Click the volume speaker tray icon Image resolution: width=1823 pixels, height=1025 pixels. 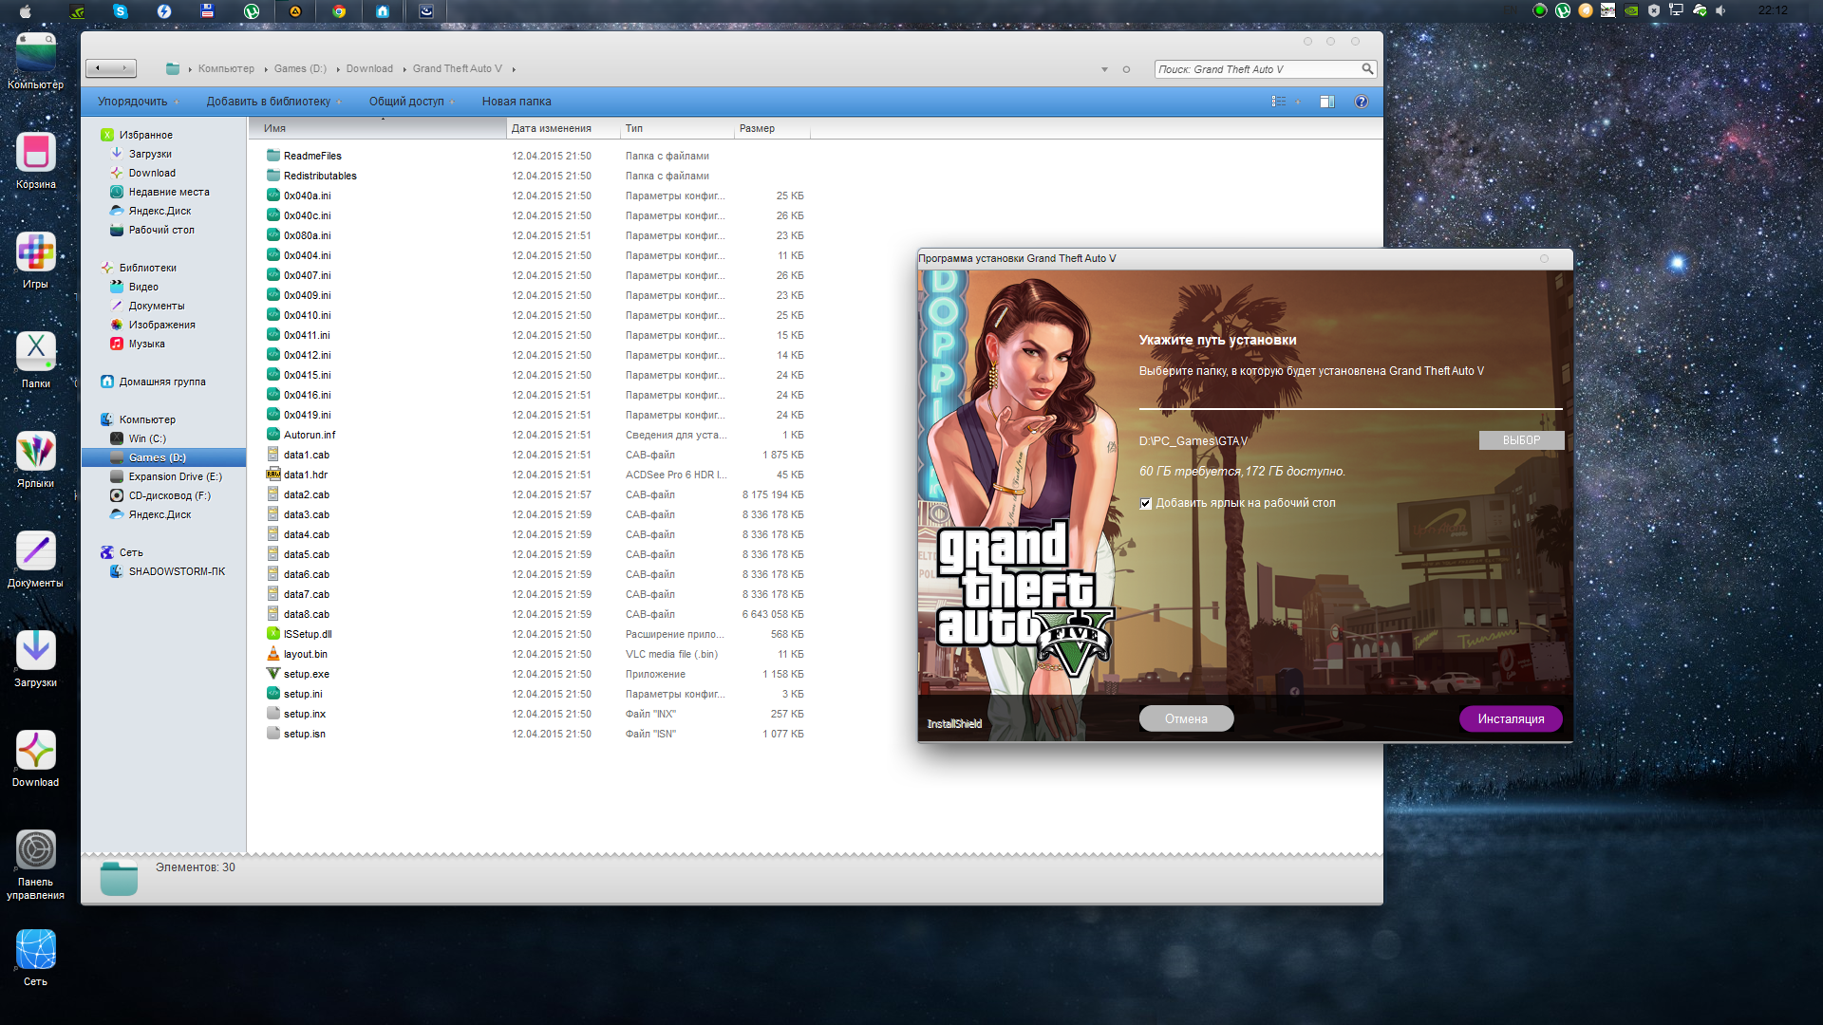(x=1720, y=10)
